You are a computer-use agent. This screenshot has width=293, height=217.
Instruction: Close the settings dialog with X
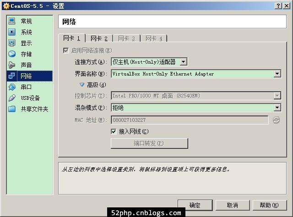pos(286,6)
